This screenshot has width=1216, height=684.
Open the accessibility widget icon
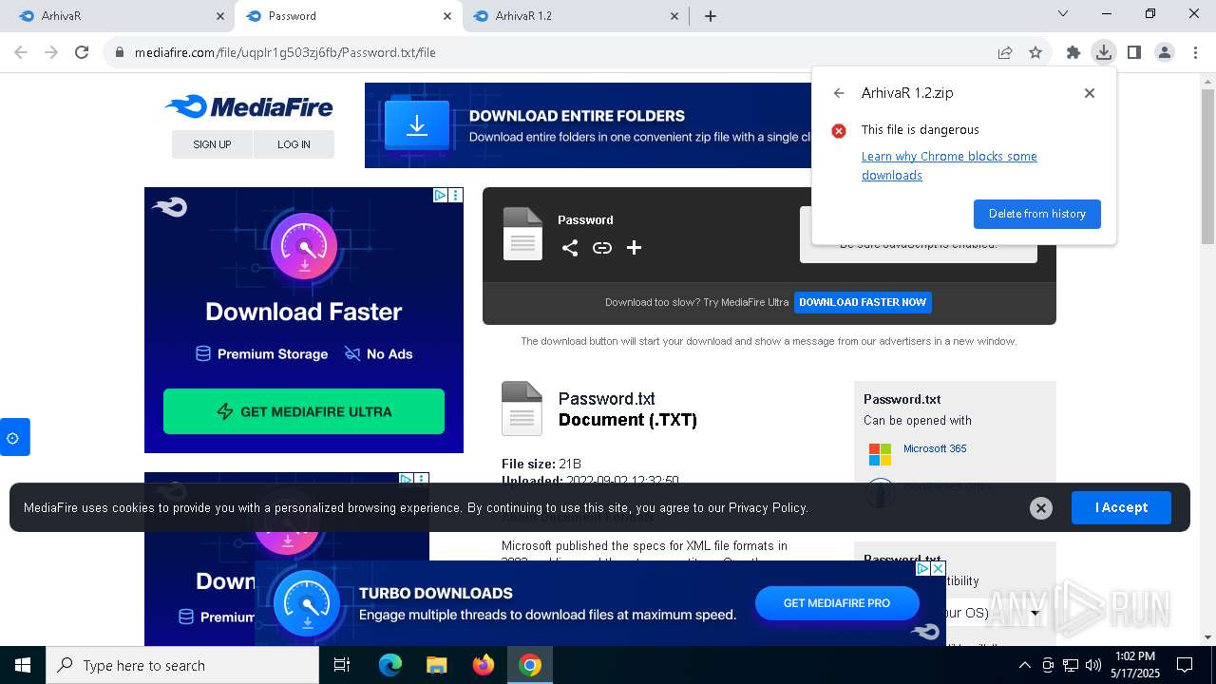(x=13, y=438)
